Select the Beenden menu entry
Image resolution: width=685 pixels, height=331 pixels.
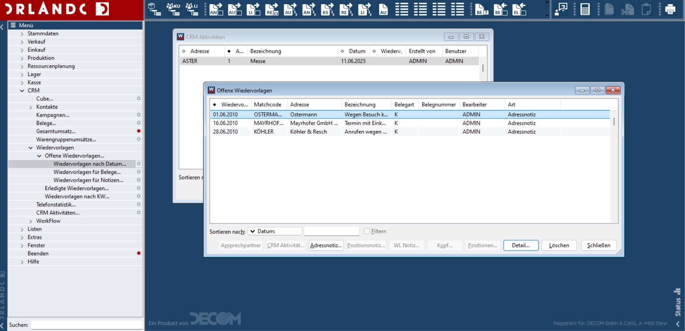38,254
